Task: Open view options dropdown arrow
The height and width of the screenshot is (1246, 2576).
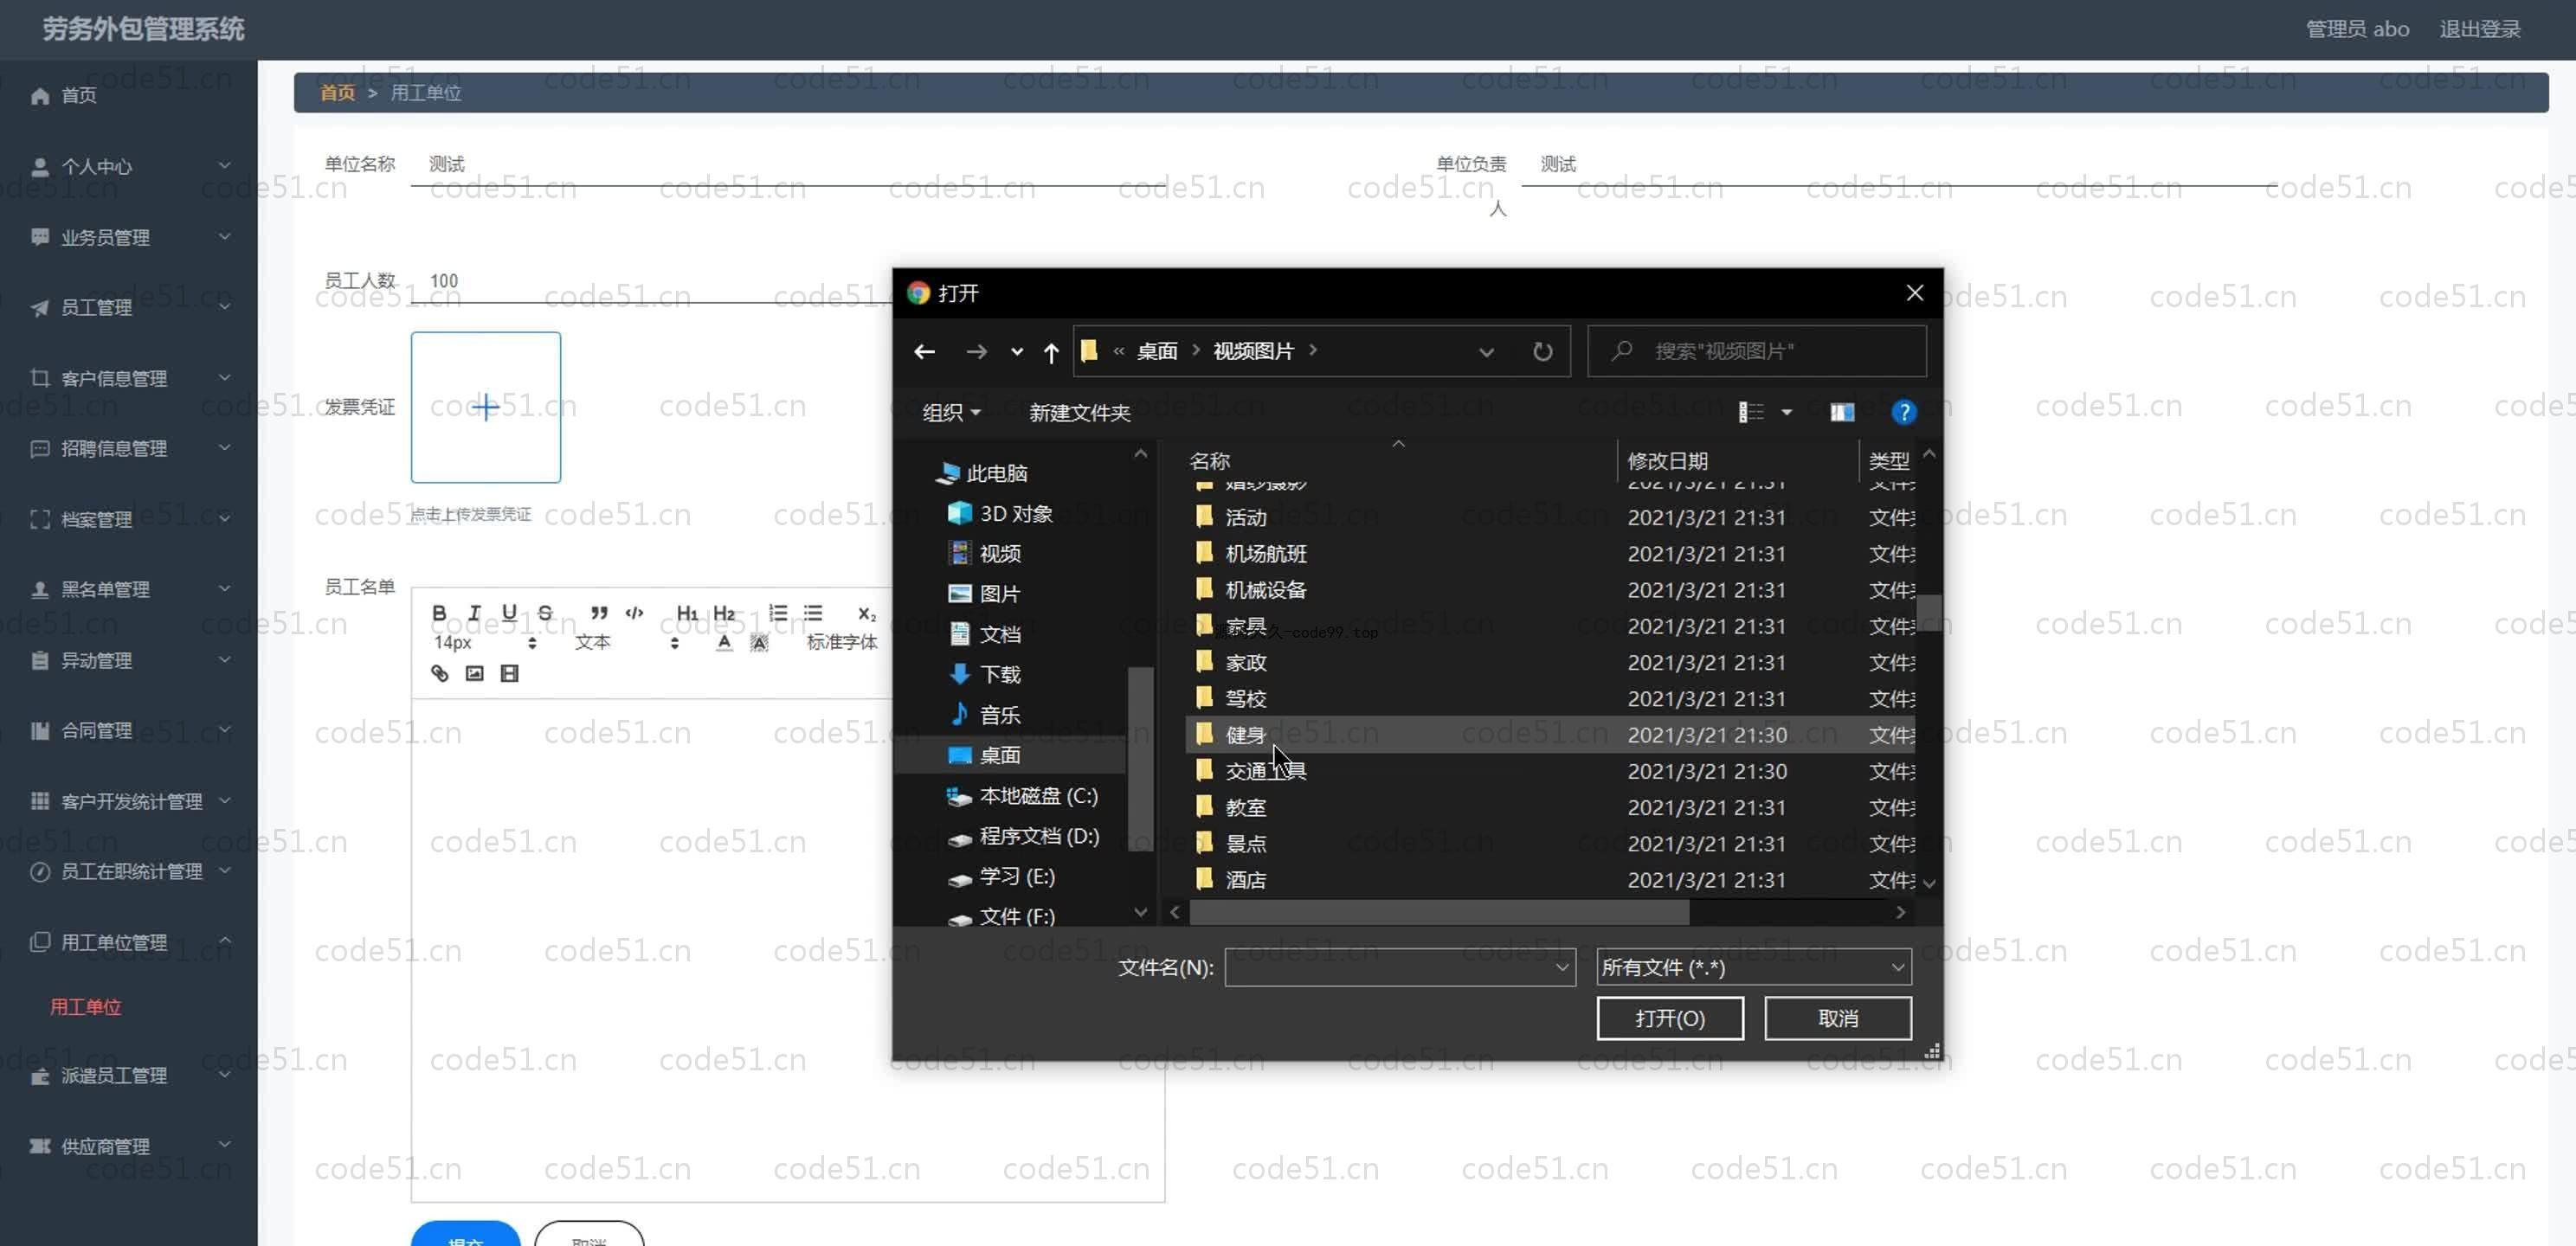Action: pyautogui.click(x=1787, y=412)
